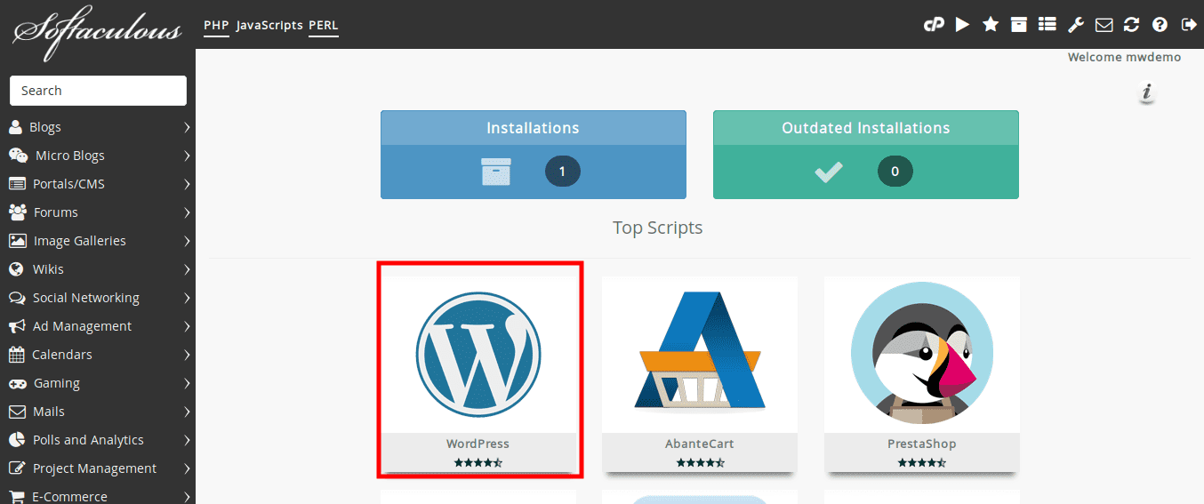Click the Project Management edit icon
This screenshot has width=1204, height=504.
tap(16, 468)
